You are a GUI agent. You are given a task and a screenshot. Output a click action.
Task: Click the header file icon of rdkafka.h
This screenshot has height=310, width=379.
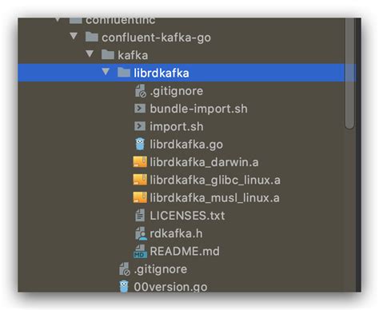(141, 233)
